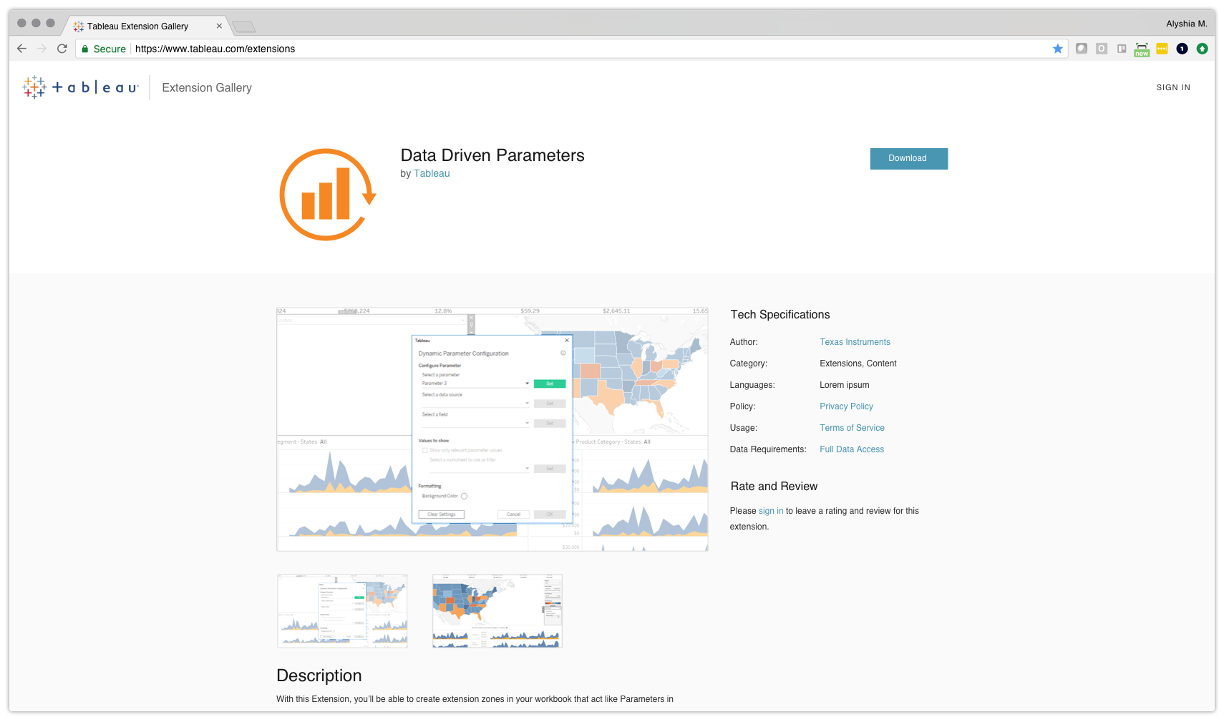Click the large extension preview screenshot
The width and height of the screenshot is (1224, 717).
click(x=492, y=429)
